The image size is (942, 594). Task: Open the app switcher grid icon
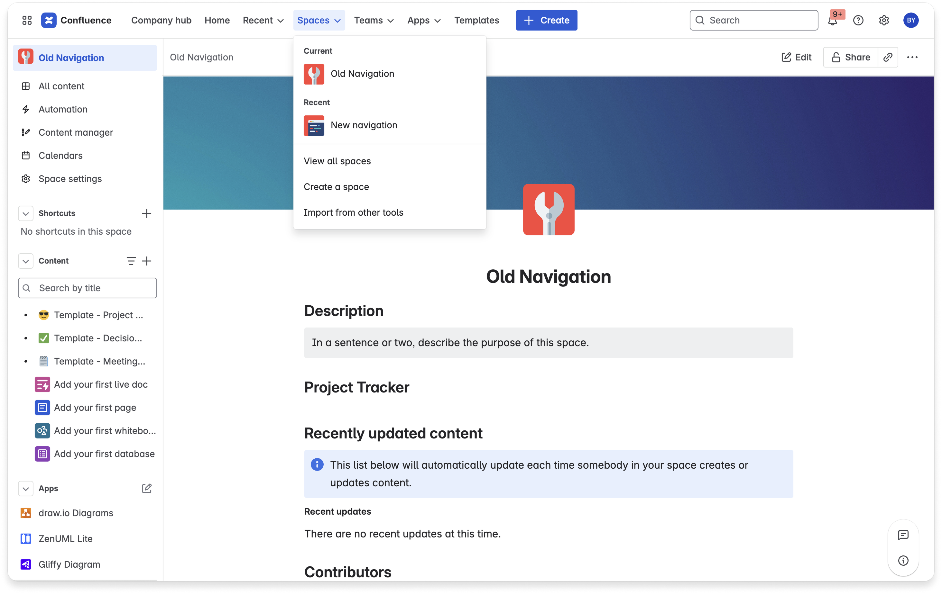click(x=27, y=20)
